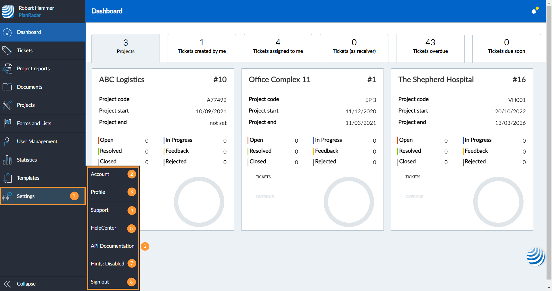Open the Office Complex 11 project card

279,79
